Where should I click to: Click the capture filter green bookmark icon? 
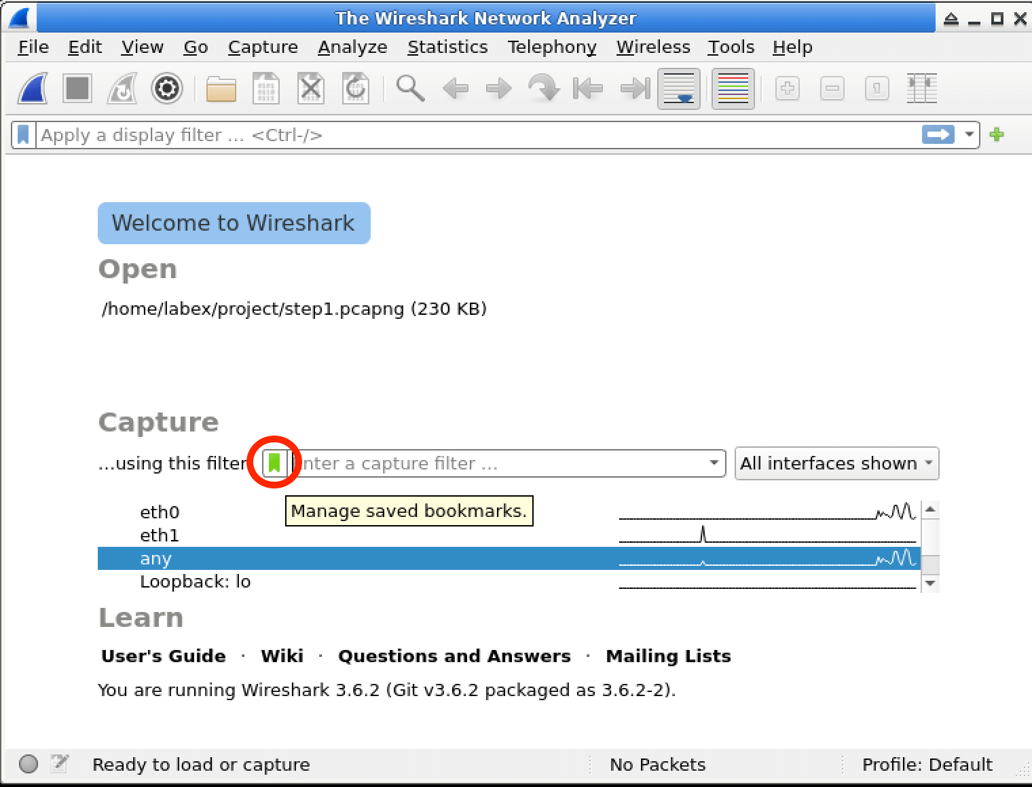[x=274, y=463]
